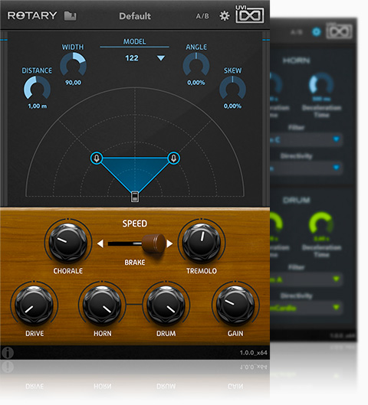Click the Width value 90,00
The height and width of the screenshot is (405, 368).
pyautogui.click(x=73, y=83)
